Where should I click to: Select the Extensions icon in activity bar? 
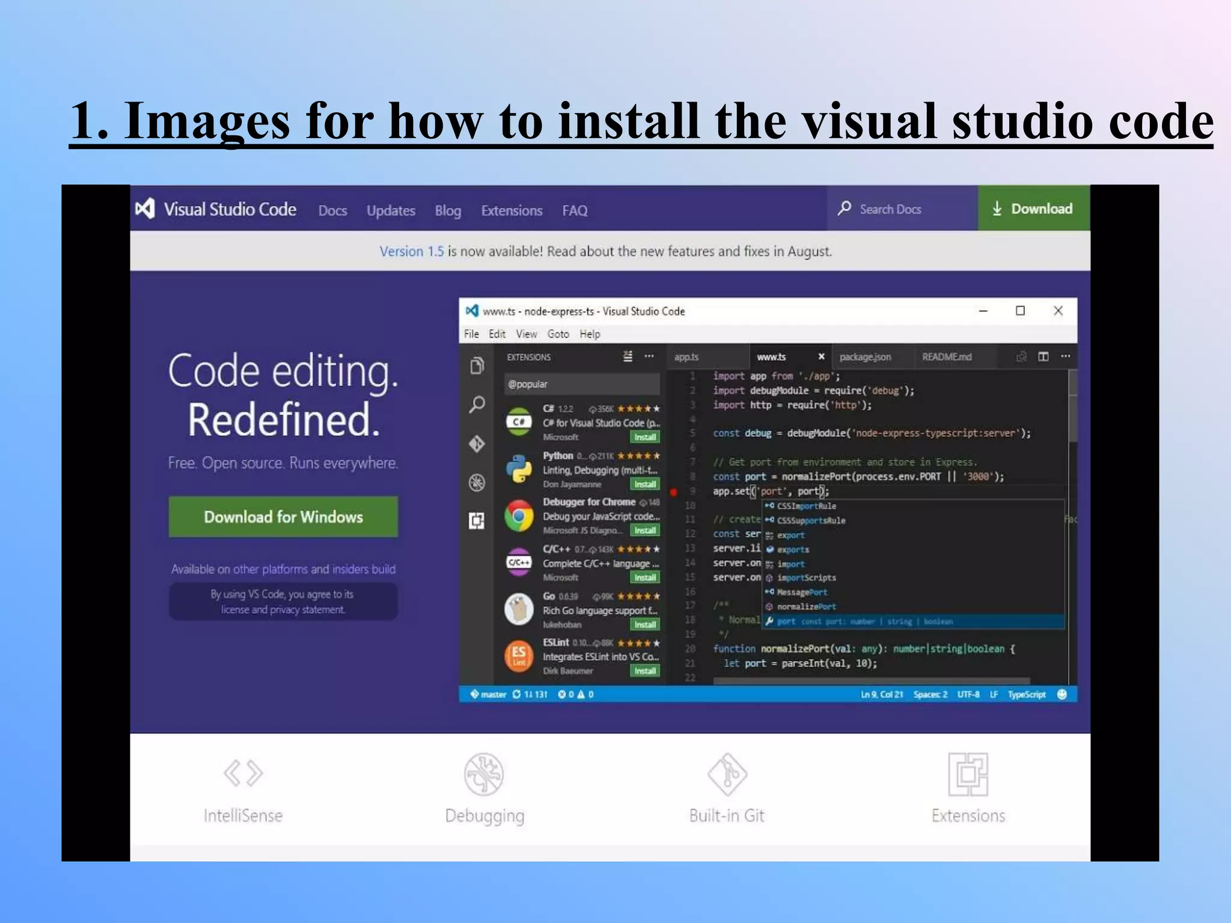477,521
